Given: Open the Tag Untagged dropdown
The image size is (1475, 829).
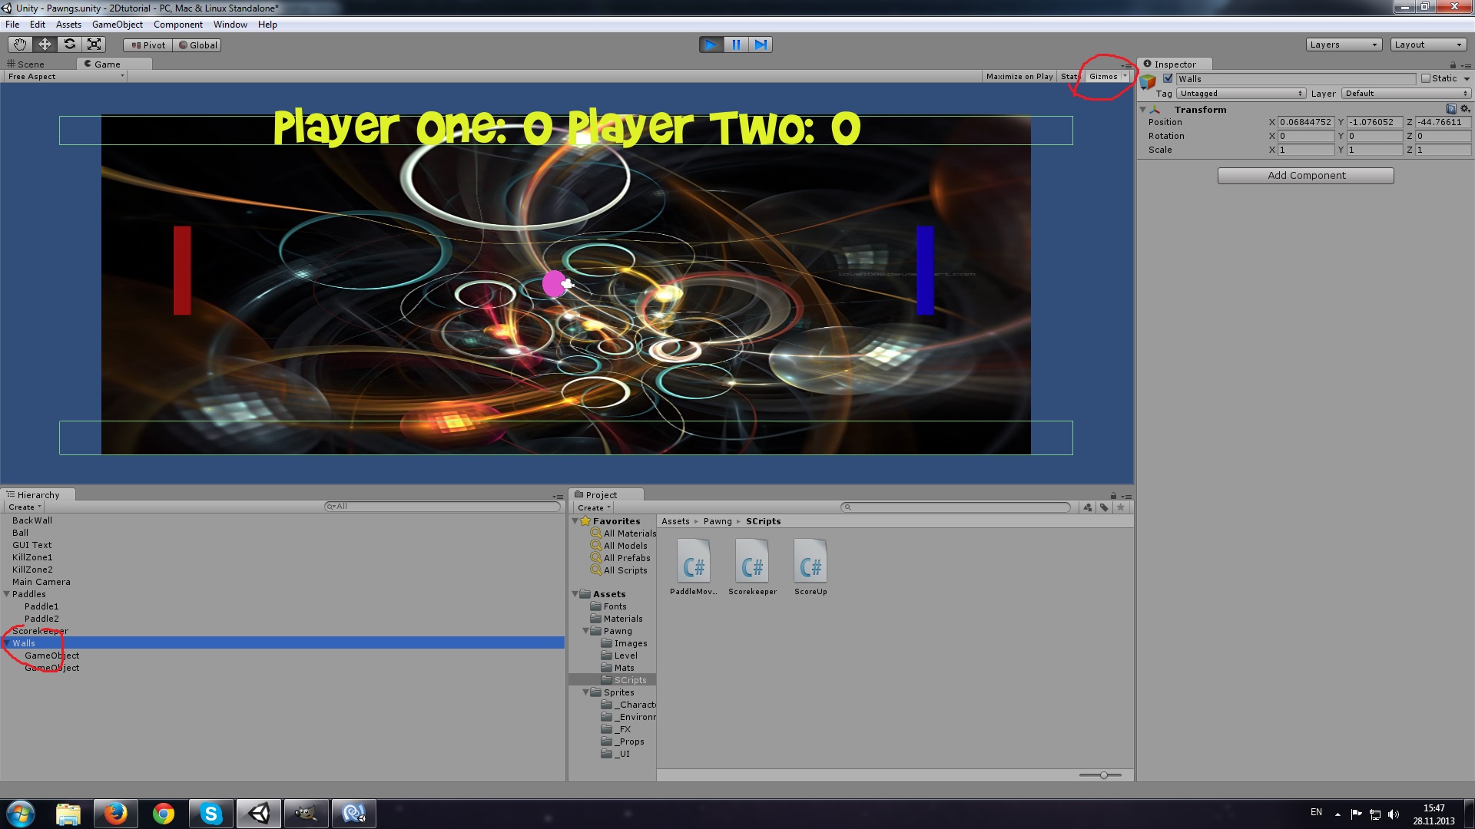Looking at the screenshot, I should click(1241, 93).
